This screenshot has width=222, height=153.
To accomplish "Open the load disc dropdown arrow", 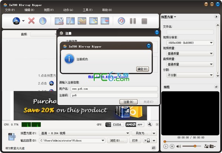I will [23, 21].
